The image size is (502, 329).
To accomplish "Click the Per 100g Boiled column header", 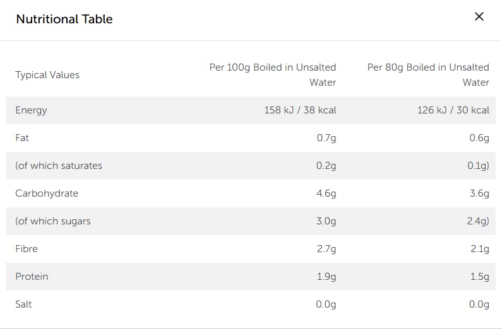I will [273, 74].
